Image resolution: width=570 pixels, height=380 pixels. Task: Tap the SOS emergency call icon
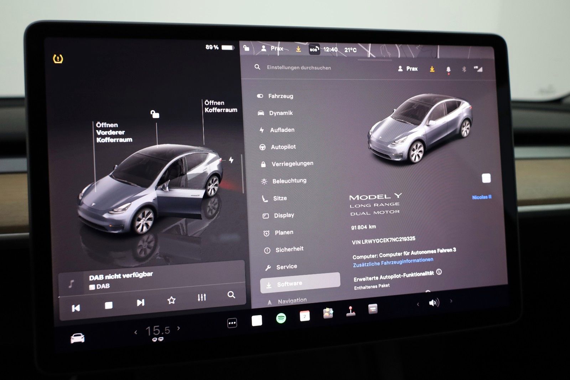[314, 49]
